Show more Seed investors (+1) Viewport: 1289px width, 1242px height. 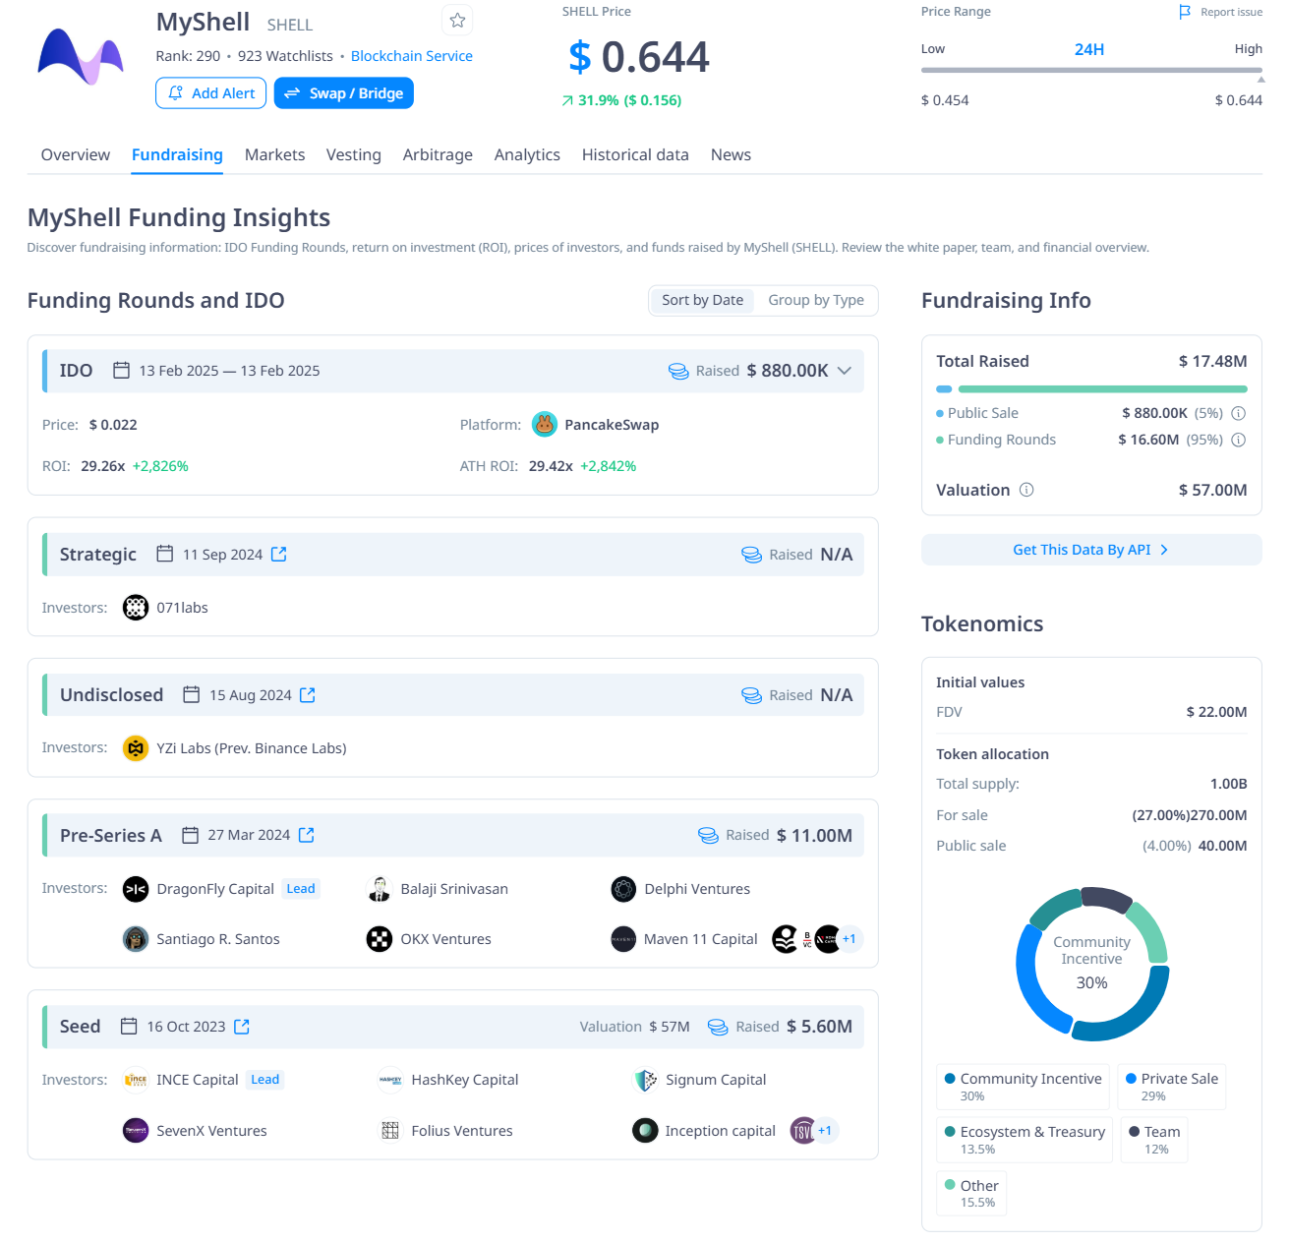(825, 1131)
